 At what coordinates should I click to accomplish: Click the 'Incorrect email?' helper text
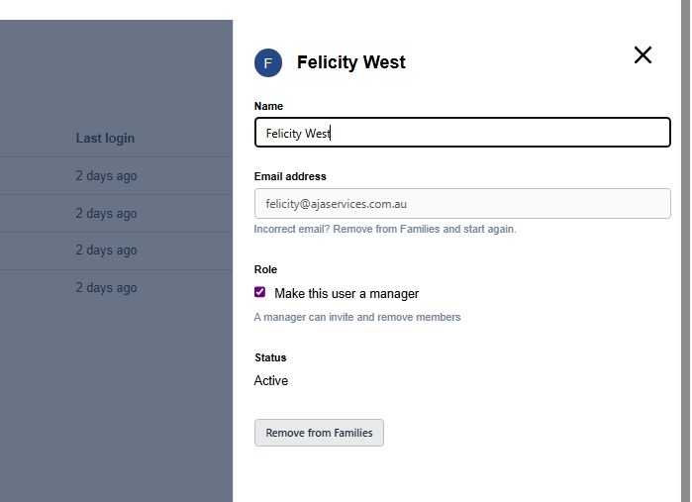(384, 229)
